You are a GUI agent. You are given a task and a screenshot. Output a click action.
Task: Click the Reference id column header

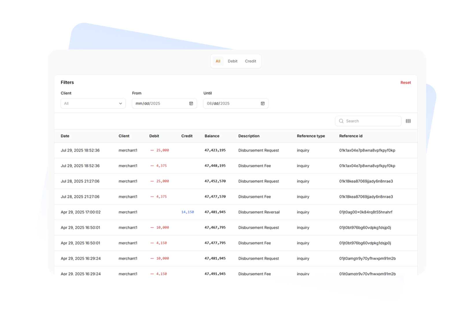pyautogui.click(x=351, y=136)
